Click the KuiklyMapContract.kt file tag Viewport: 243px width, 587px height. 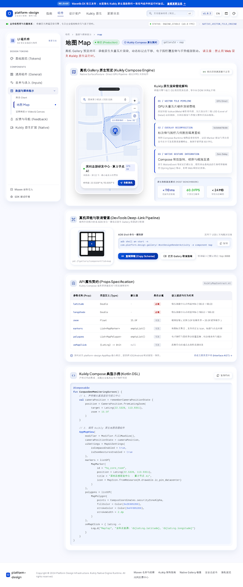(x=217, y=283)
